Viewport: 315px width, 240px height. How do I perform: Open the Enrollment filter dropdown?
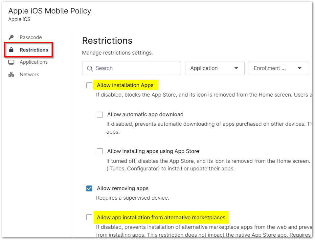click(x=278, y=68)
